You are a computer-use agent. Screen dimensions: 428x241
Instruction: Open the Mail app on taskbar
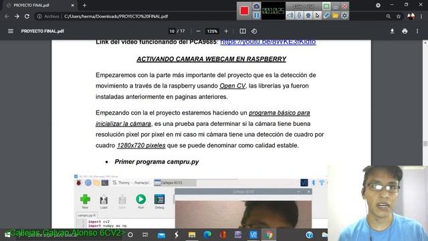[x=161, y=235]
